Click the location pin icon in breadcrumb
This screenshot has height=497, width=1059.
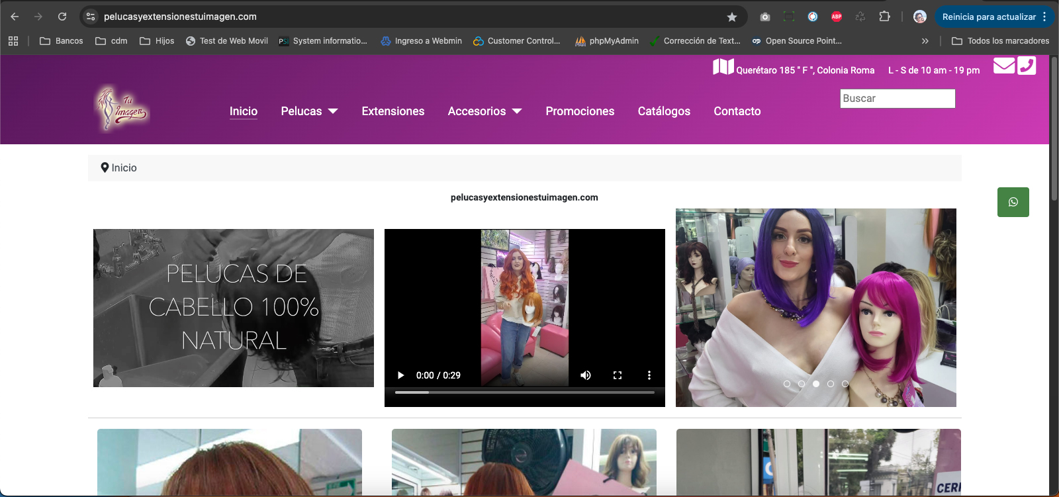[105, 168]
